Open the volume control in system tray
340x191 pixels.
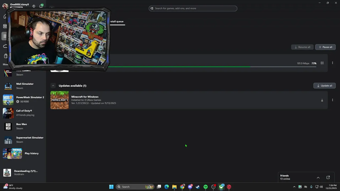click(321, 187)
